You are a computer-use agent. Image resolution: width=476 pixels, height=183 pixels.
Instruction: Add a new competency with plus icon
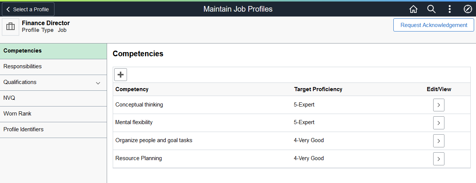121,75
